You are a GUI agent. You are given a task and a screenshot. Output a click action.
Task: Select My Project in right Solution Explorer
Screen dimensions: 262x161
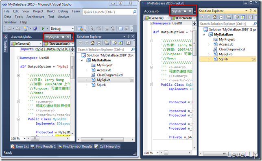[x=227, y=39]
